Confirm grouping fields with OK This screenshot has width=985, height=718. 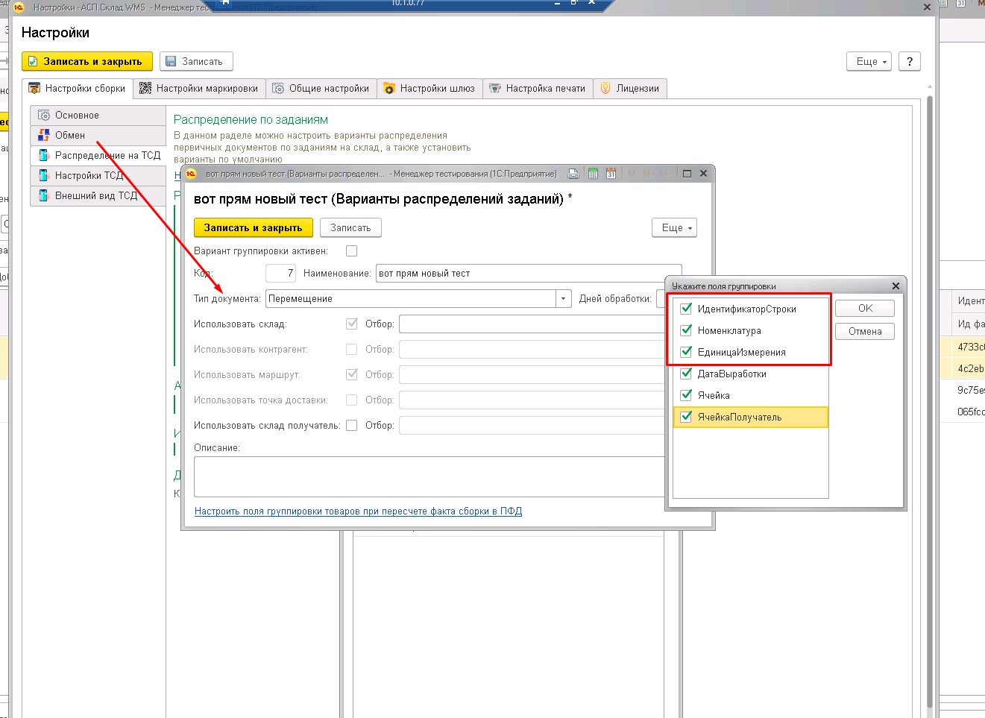865,308
